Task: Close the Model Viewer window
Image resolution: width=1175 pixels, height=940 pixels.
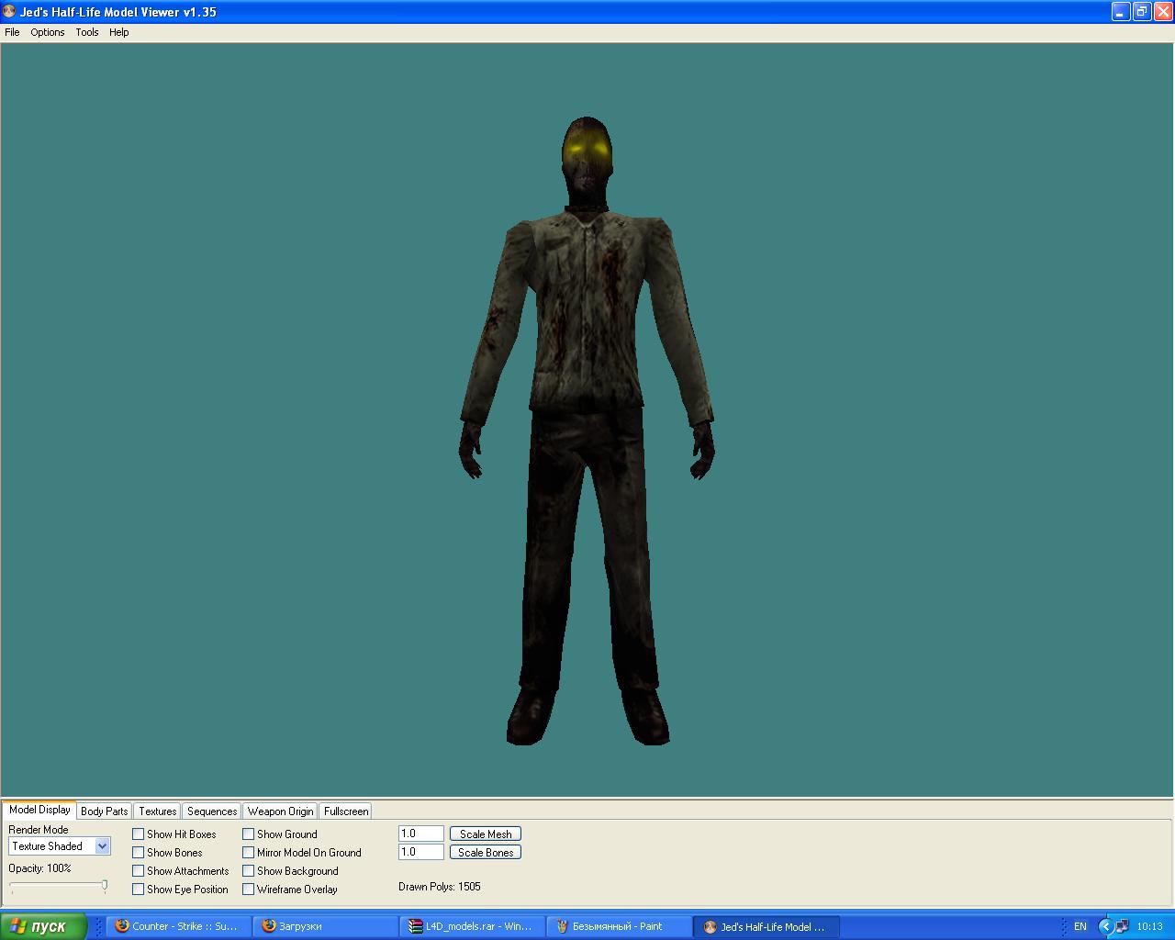Action: click(1162, 12)
